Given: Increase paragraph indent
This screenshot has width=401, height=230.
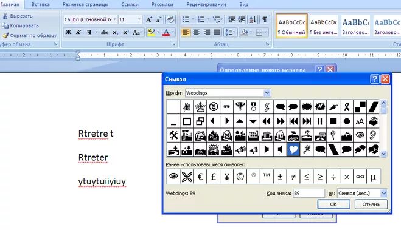Looking at the screenshot, I should (242, 19).
